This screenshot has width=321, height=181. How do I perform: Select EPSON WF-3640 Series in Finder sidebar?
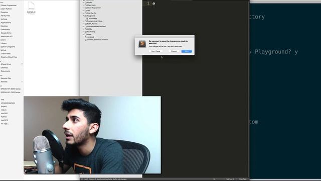click(11, 89)
